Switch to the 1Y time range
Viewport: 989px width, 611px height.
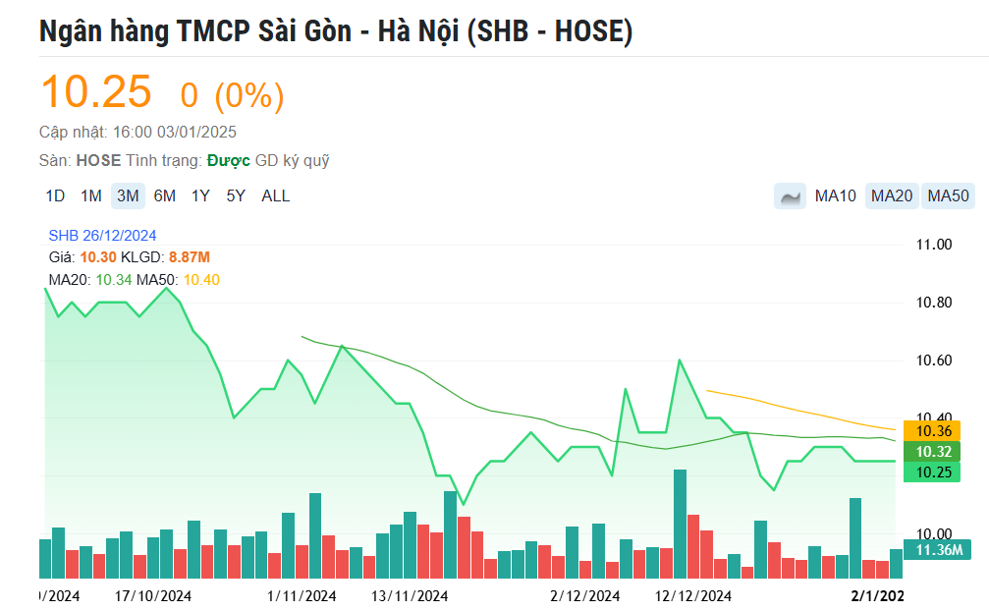click(200, 196)
